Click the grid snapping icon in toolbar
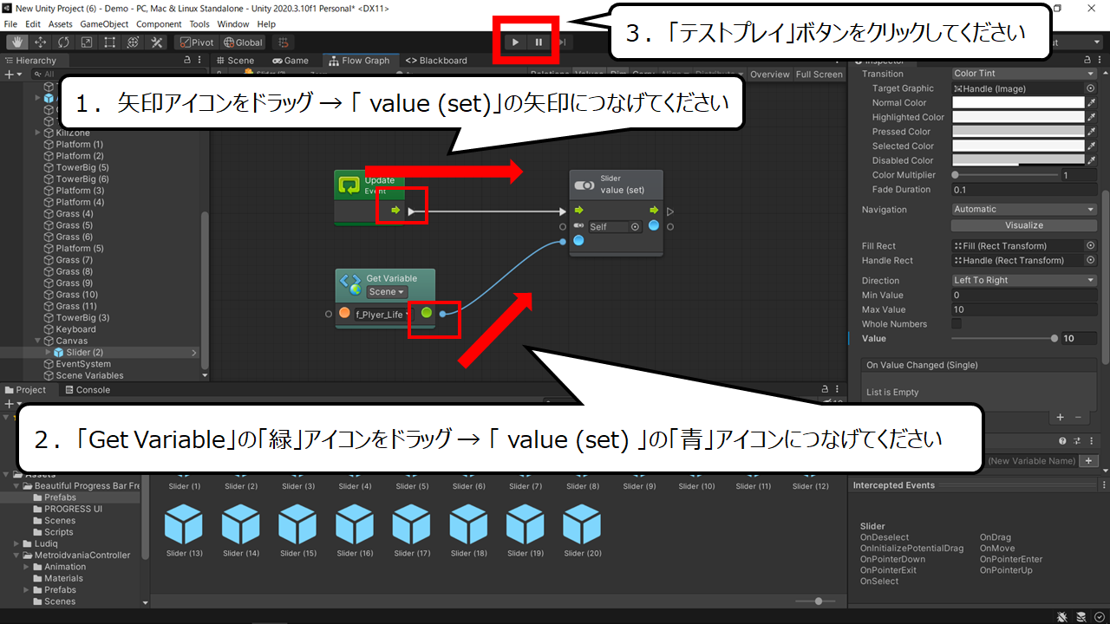The width and height of the screenshot is (1110, 624). [282, 42]
